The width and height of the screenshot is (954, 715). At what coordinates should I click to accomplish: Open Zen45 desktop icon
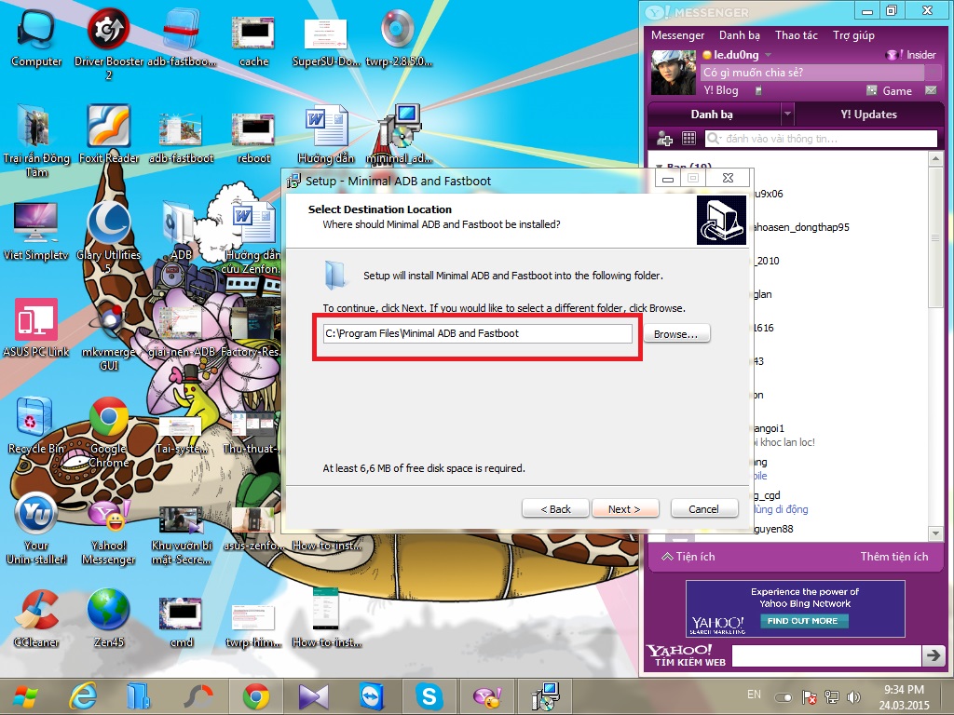(x=108, y=618)
